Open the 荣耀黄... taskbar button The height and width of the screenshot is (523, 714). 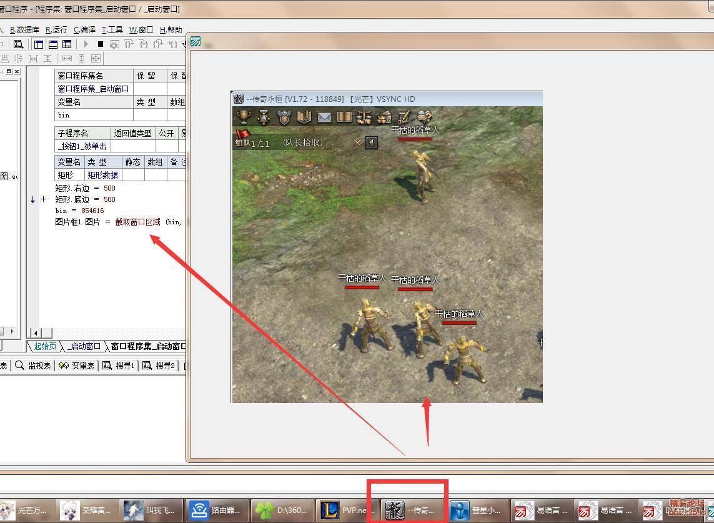(x=87, y=510)
